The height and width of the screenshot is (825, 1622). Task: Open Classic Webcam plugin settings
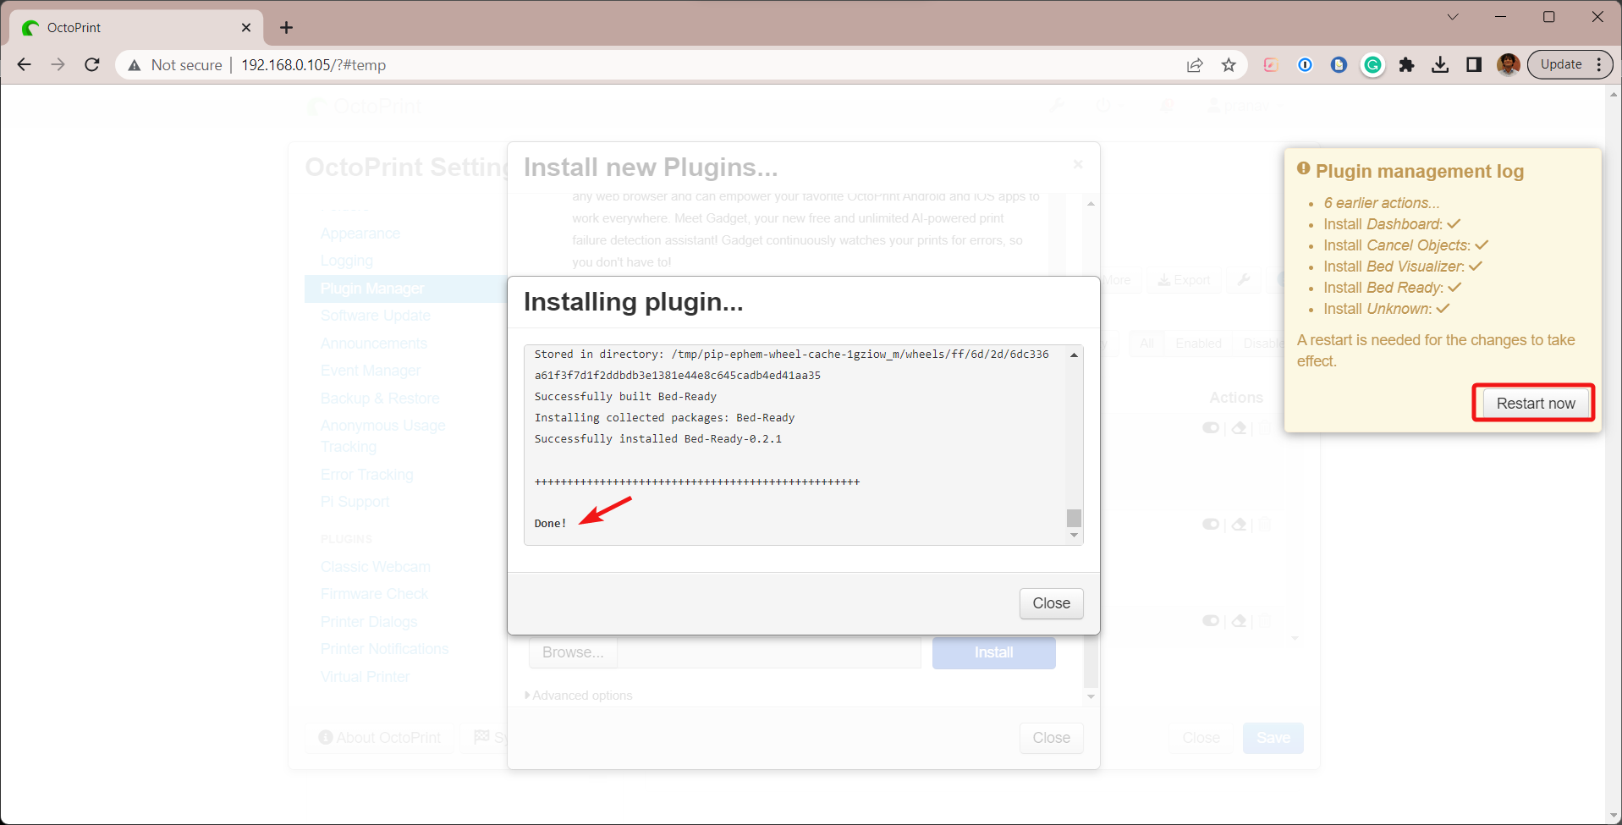(x=376, y=567)
